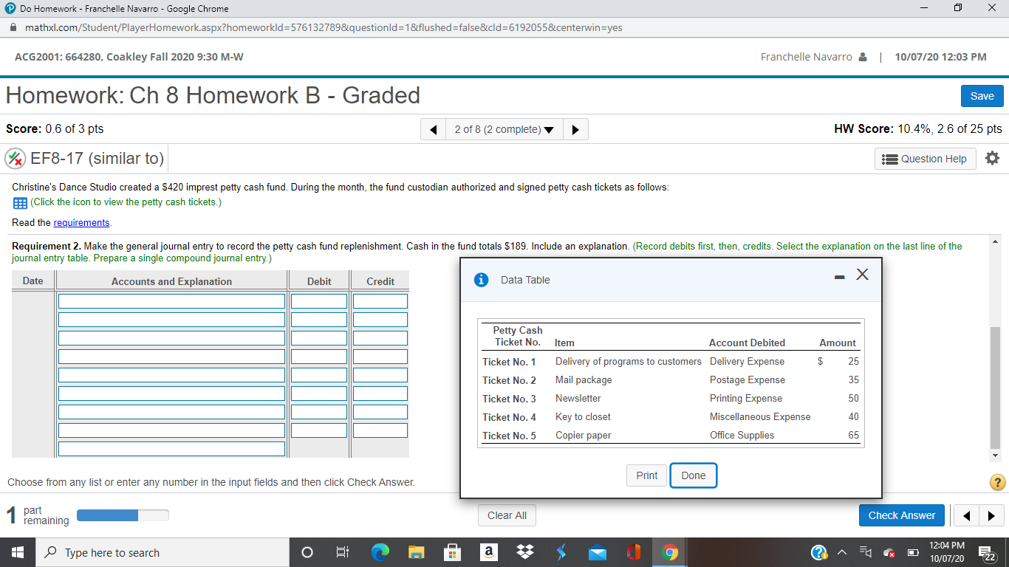The image size is (1009, 567).
Task: Click Clear All
Action: click(507, 515)
